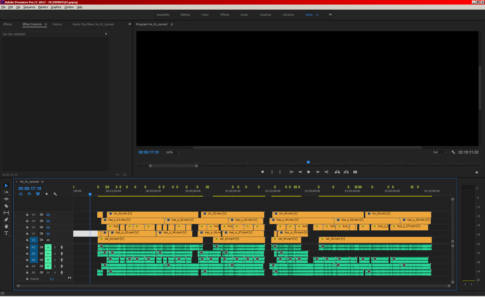
Task: Open the Sequence menu
Action: (29, 7)
